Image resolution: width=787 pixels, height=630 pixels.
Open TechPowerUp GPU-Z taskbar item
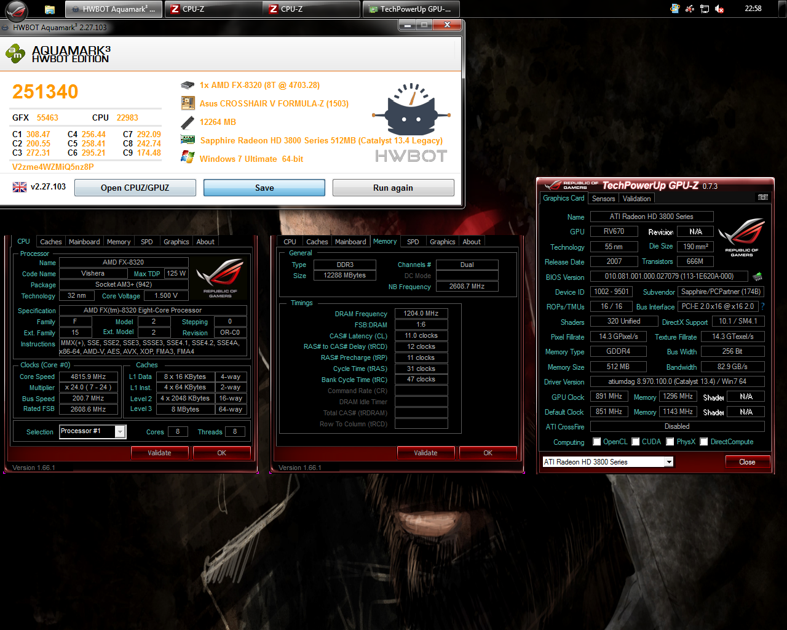(x=411, y=9)
